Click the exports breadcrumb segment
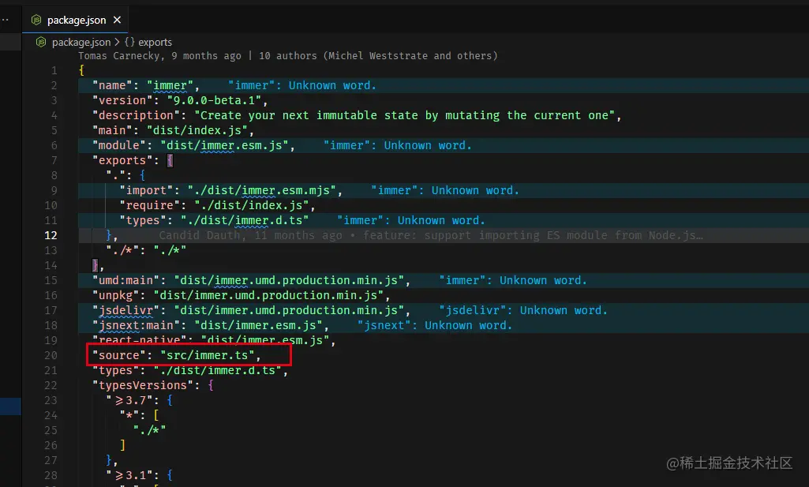This screenshot has height=487, width=809. [155, 43]
